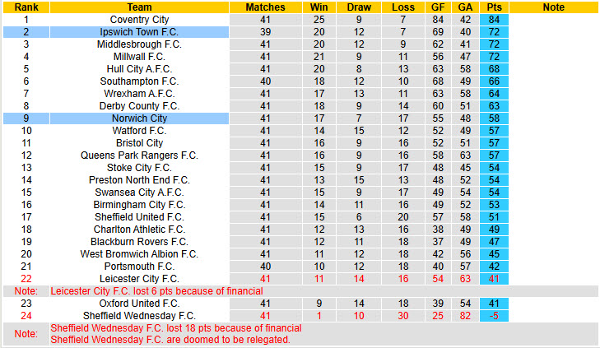Open the Norwich City team link
The image size is (600, 348).
coord(139,118)
